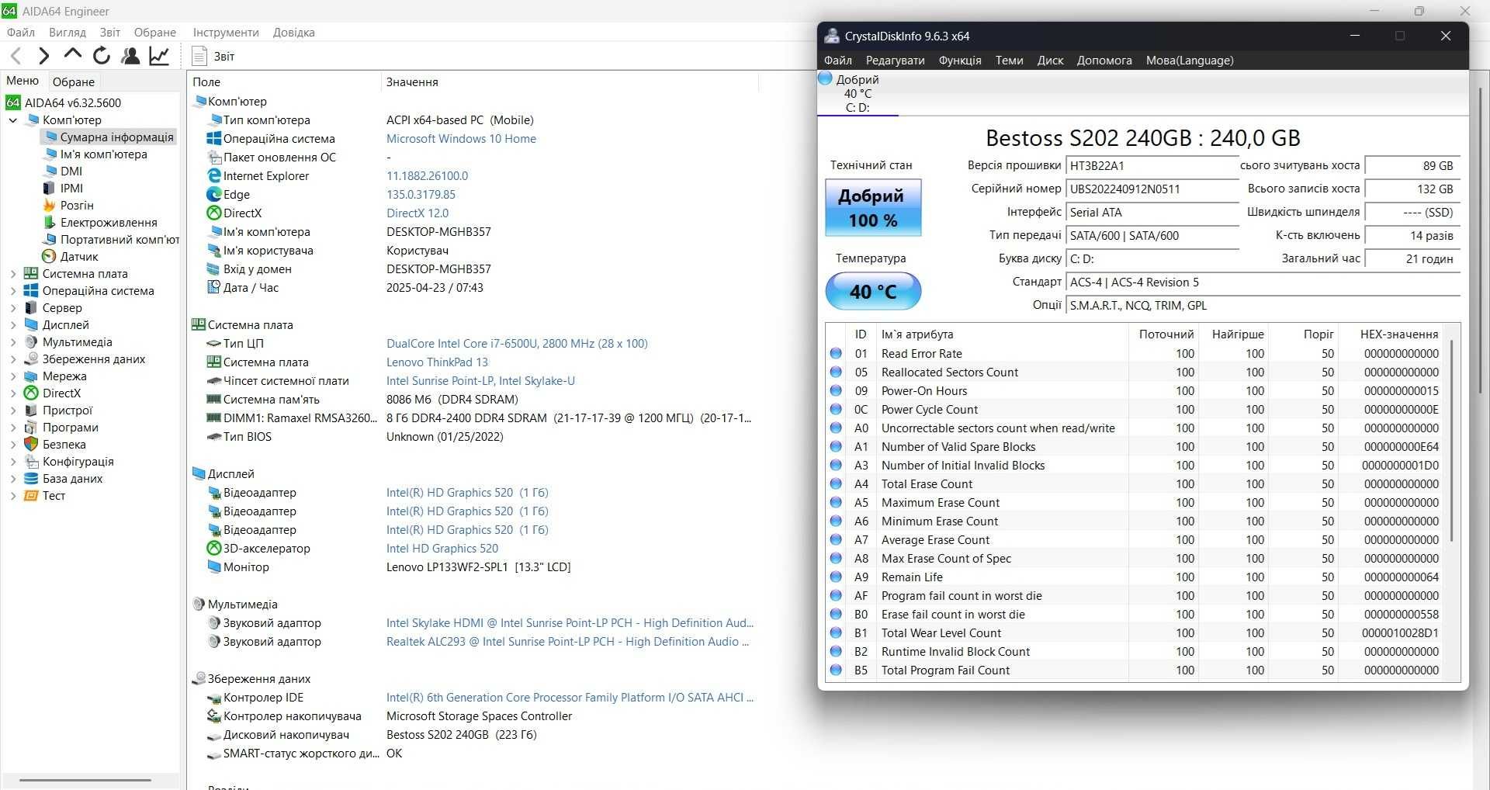This screenshot has width=1490, height=790.
Task: Click the Поле column header
Action: 284,82
